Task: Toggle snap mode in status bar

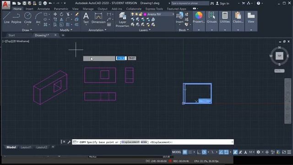Action: pos(190,152)
